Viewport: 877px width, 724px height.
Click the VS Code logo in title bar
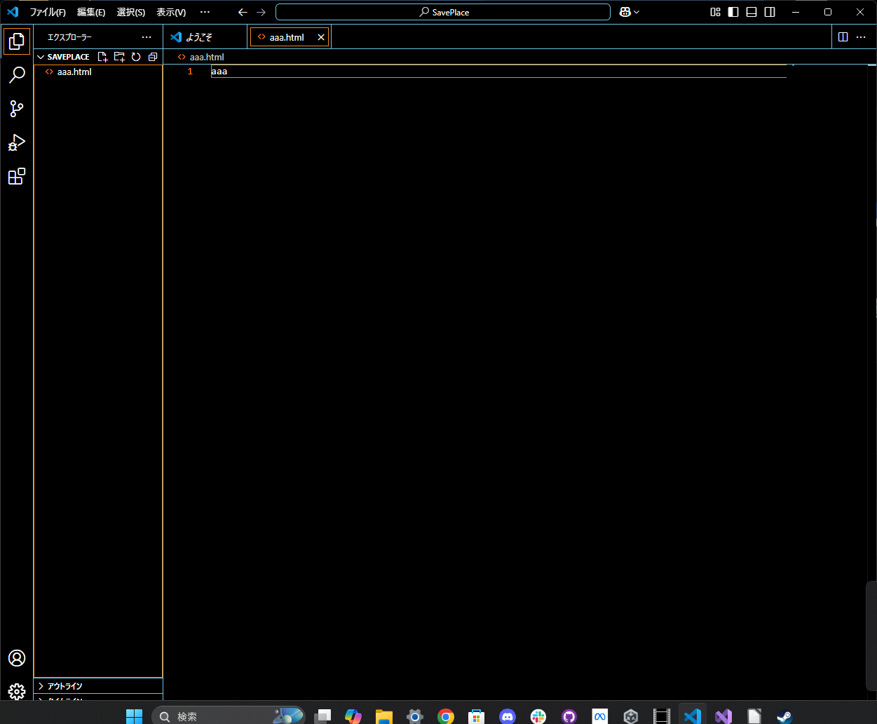click(13, 12)
